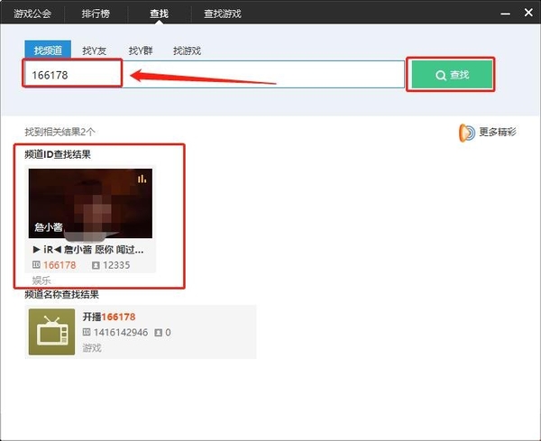Open the 游戏公会 top tab
Screen dimensions: 541x441
32,14
